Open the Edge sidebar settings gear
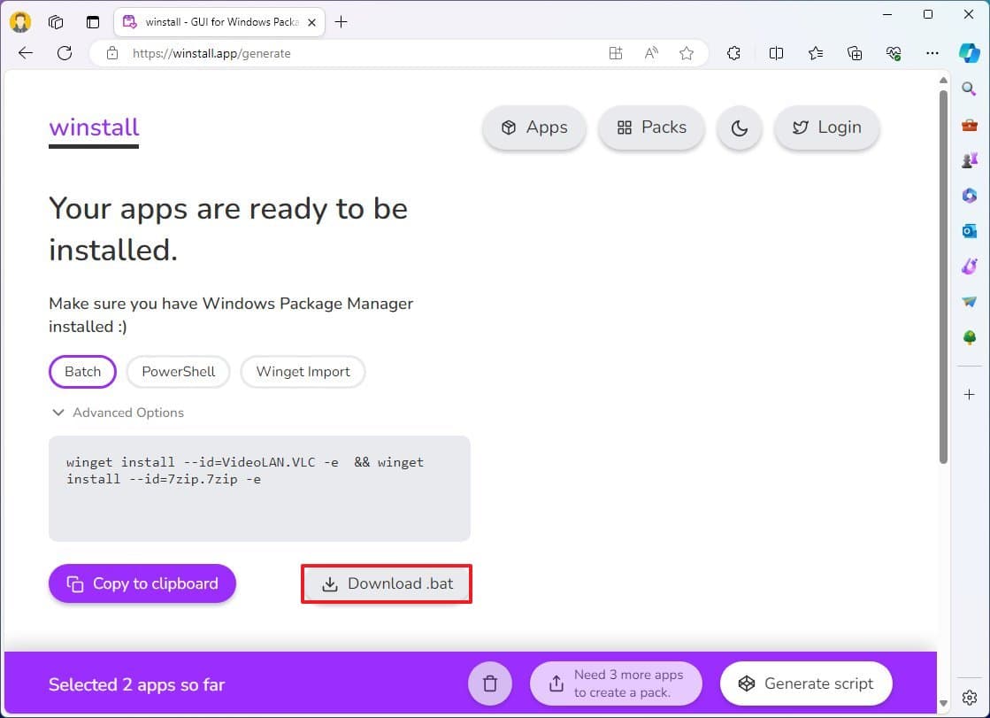 (970, 697)
